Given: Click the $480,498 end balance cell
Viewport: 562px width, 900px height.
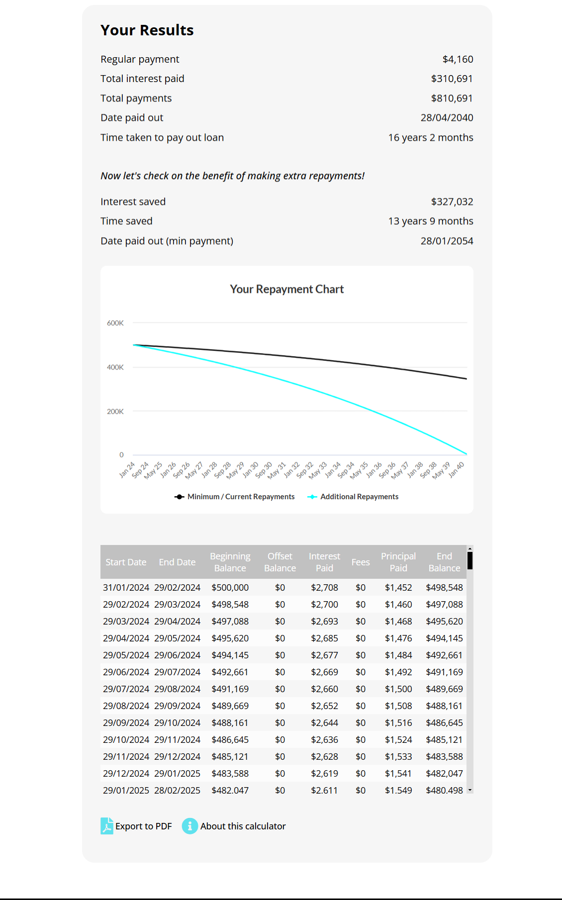Looking at the screenshot, I should (x=444, y=790).
